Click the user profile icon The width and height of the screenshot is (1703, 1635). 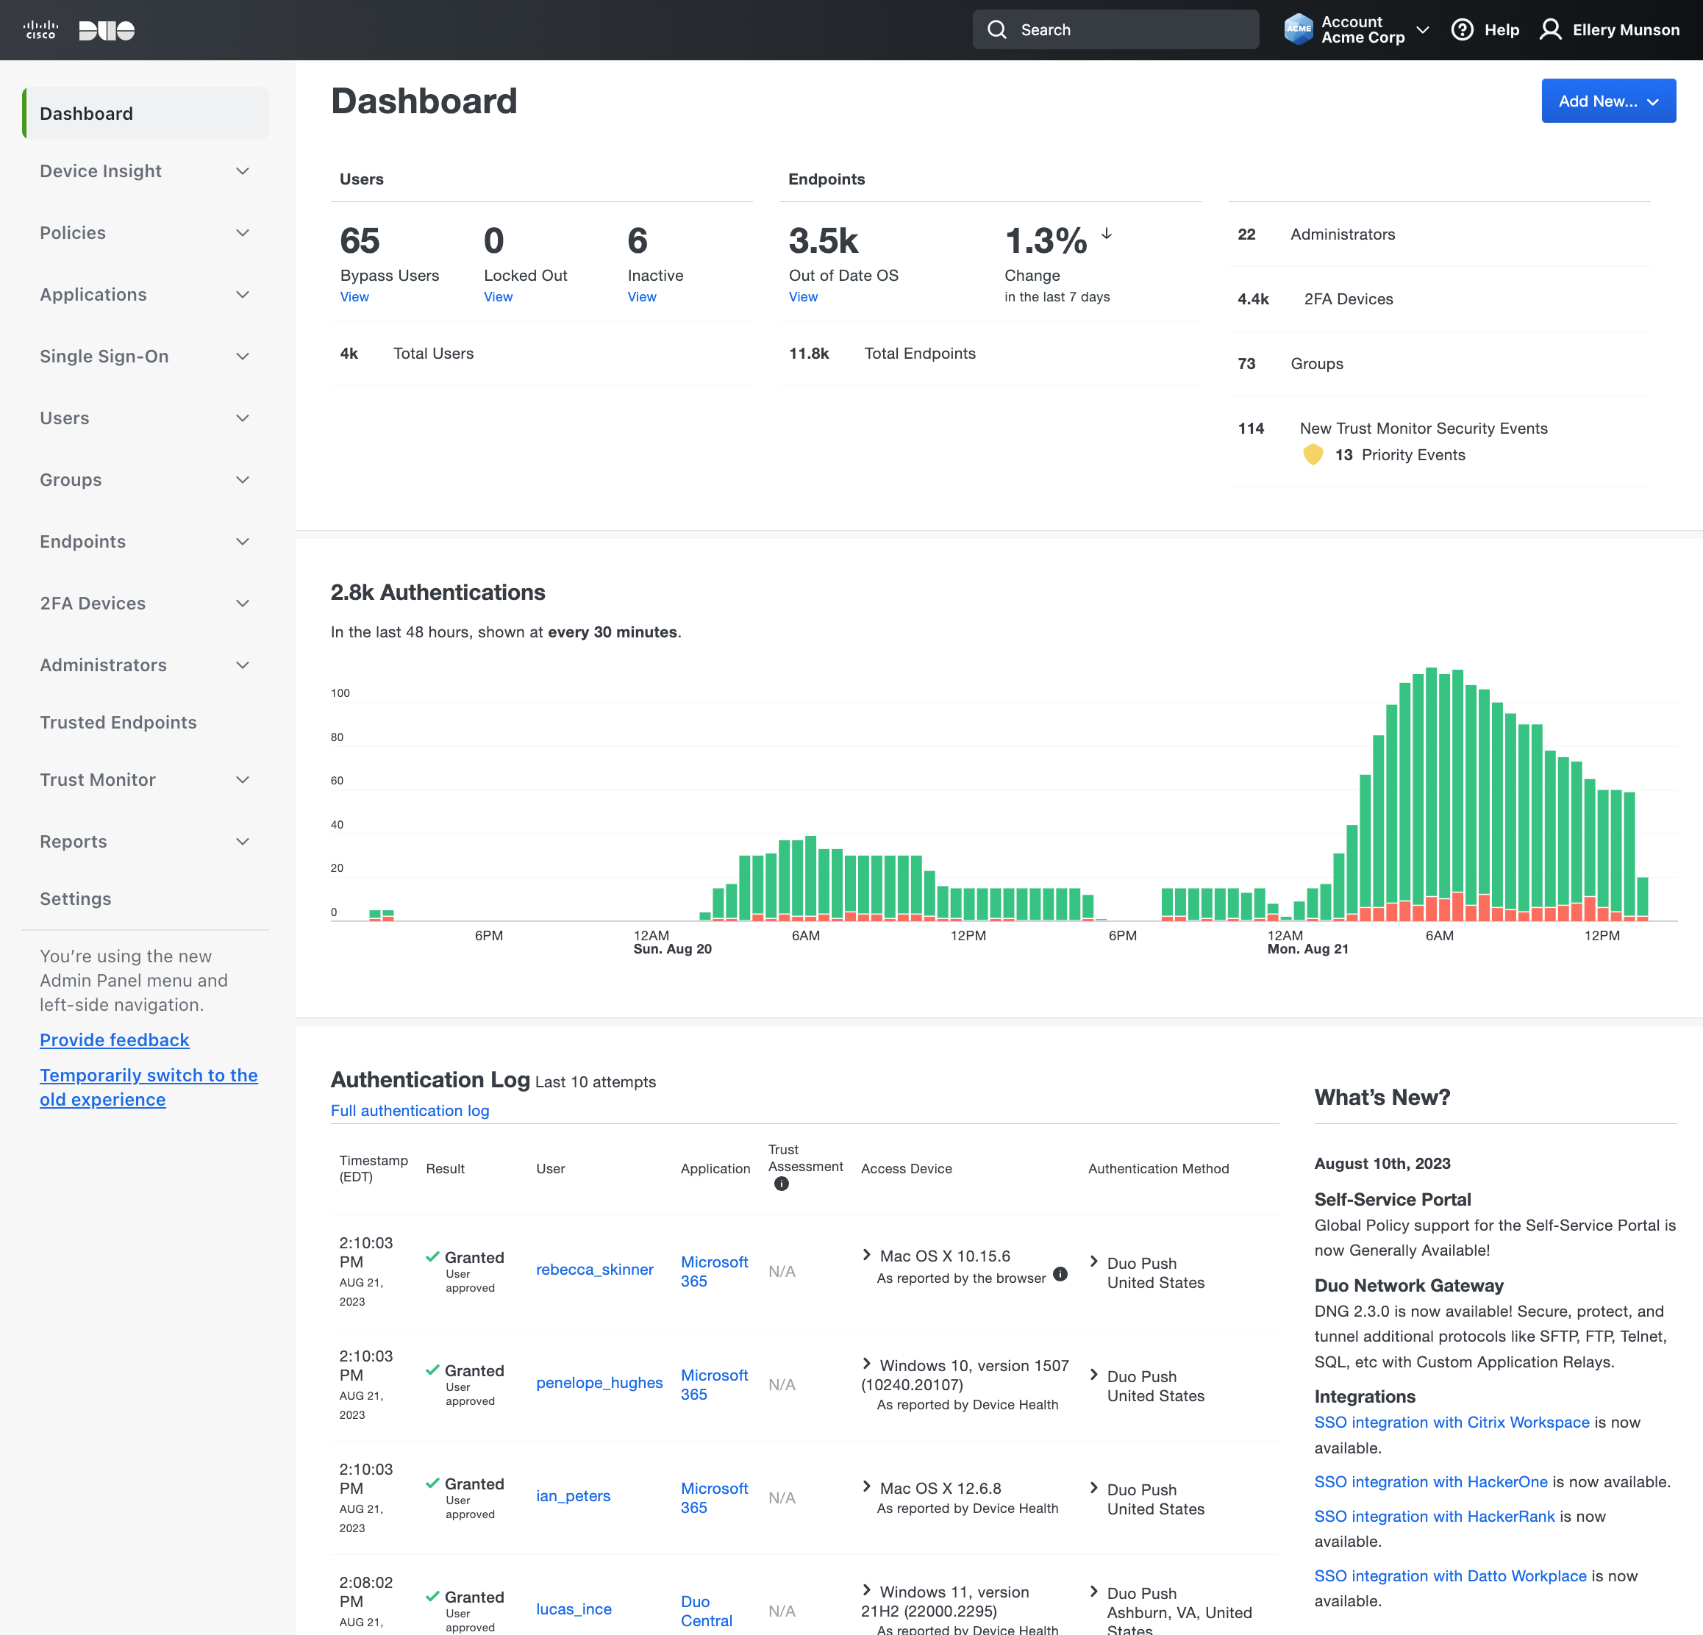click(1550, 29)
